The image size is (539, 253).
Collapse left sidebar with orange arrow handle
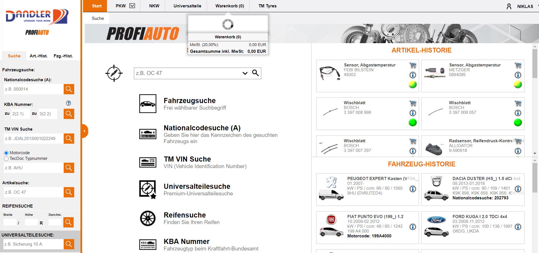pos(85,131)
